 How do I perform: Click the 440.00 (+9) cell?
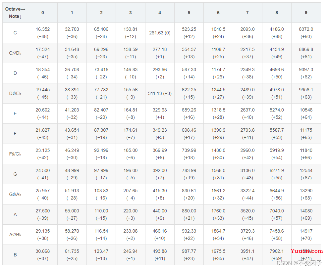coord(160,214)
